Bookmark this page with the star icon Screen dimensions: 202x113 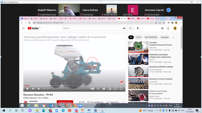click(164, 23)
